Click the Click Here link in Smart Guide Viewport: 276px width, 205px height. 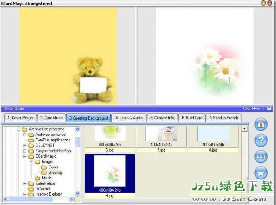pyautogui.click(x=254, y=109)
